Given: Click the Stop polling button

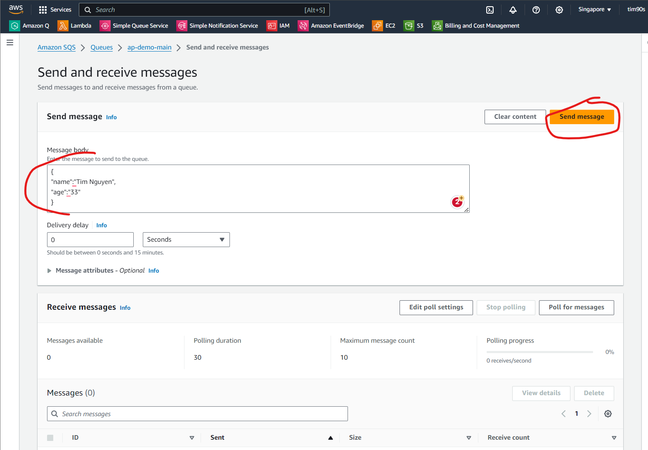Looking at the screenshot, I should [x=506, y=307].
